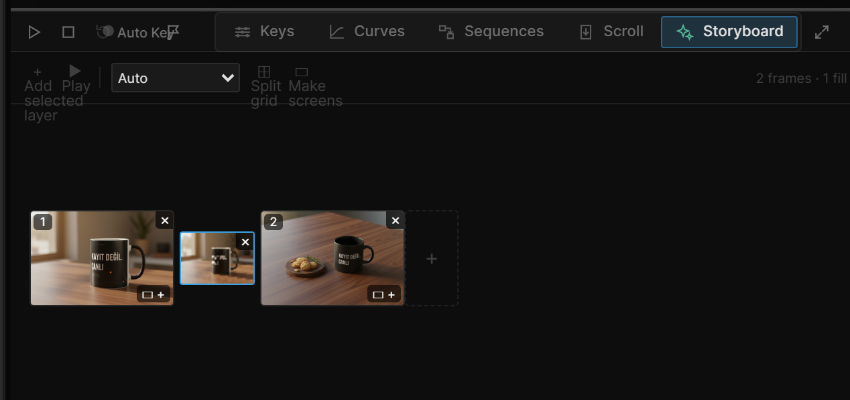The image size is (850, 400).
Task: Select storyboard frame 1 thumbnail
Action: coord(102,258)
